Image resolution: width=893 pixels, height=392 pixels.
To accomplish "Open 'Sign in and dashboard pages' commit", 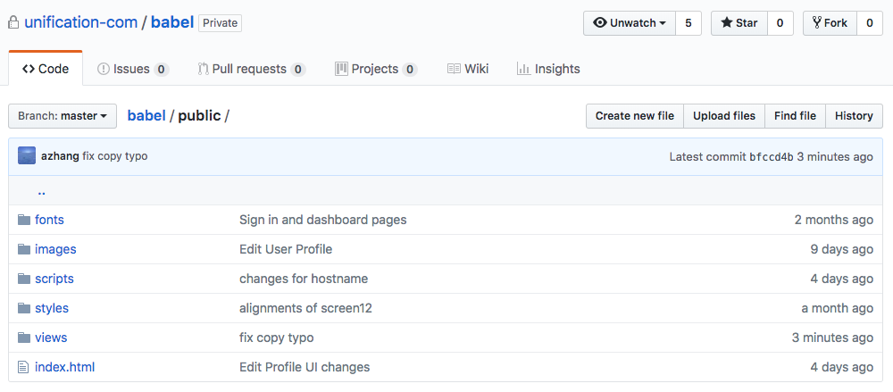I will [x=323, y=220].
